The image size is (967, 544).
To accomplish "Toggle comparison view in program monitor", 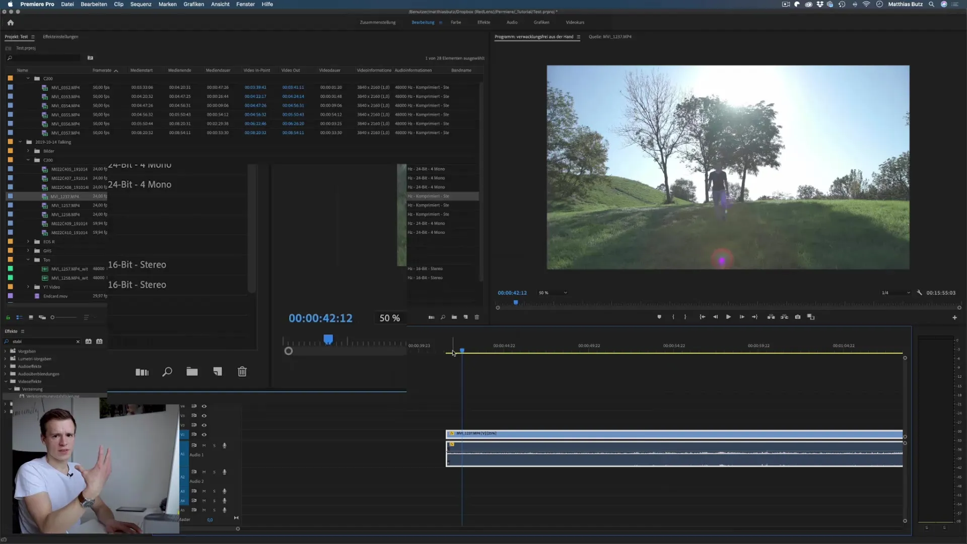I will click(x=811, y=317).
